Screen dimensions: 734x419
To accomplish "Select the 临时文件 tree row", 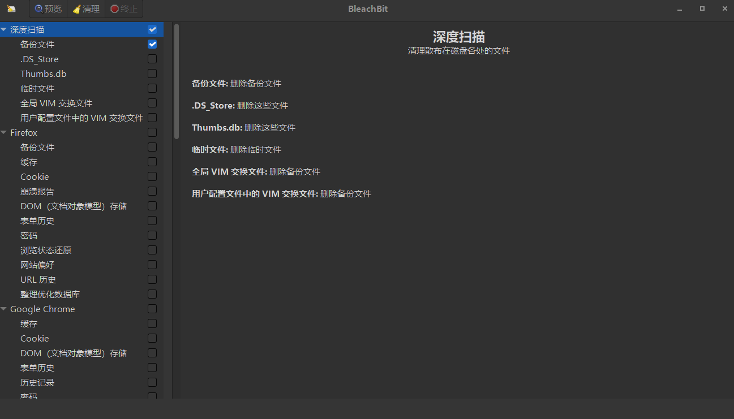I will pos(81,88).
